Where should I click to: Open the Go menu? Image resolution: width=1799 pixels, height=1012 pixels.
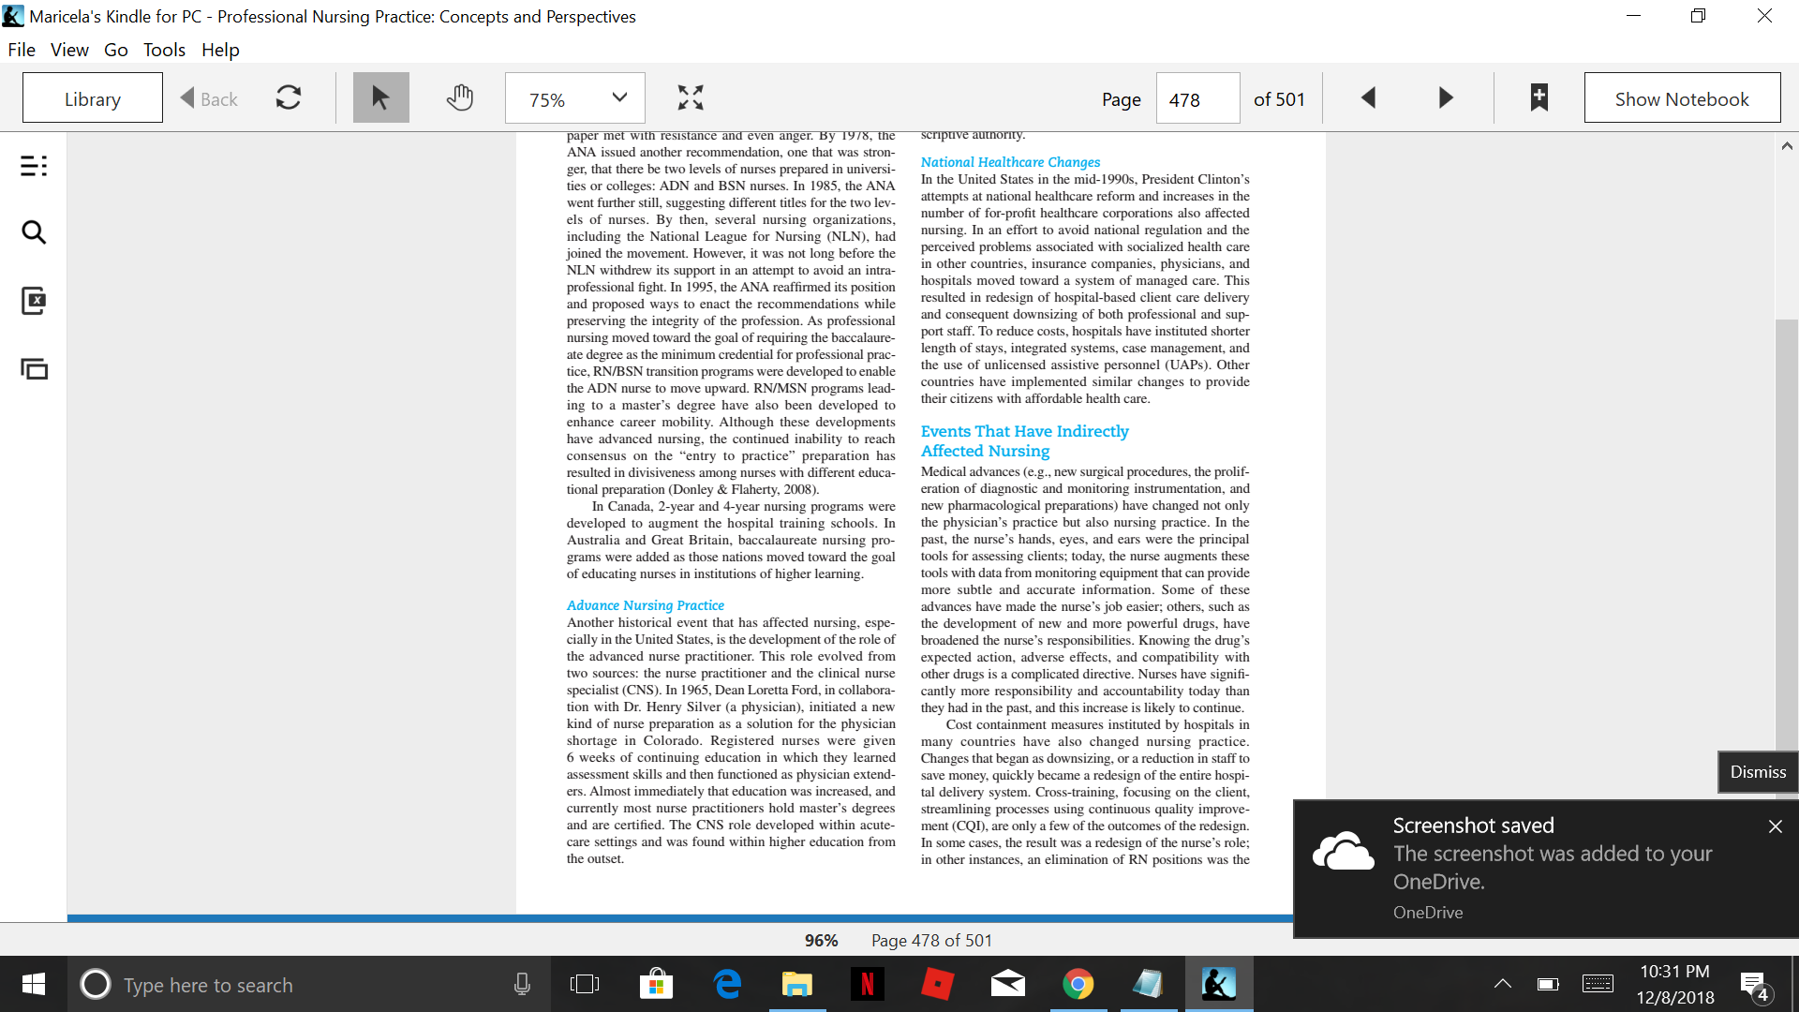[116, 50]
